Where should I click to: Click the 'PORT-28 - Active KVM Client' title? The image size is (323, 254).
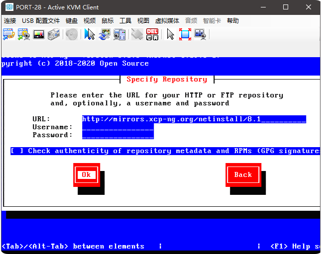pyautogui.click(x=57, y=7)
